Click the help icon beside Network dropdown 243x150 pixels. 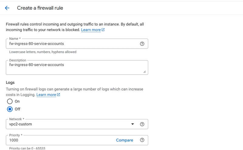point(142,124)
